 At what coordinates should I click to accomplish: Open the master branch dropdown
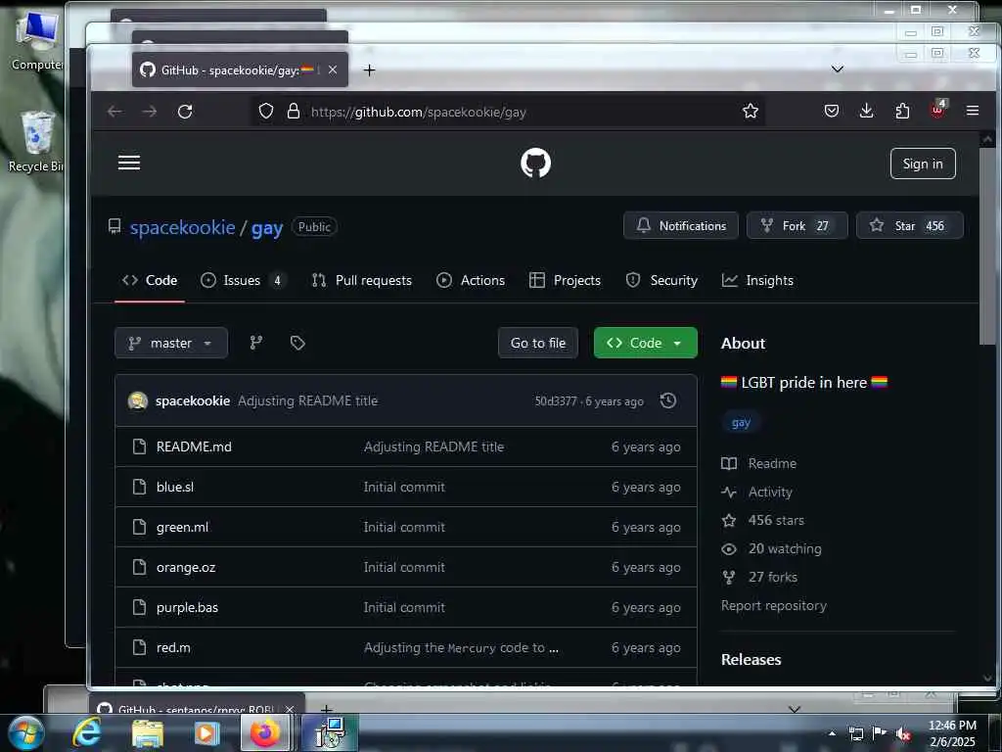[171, 343]
